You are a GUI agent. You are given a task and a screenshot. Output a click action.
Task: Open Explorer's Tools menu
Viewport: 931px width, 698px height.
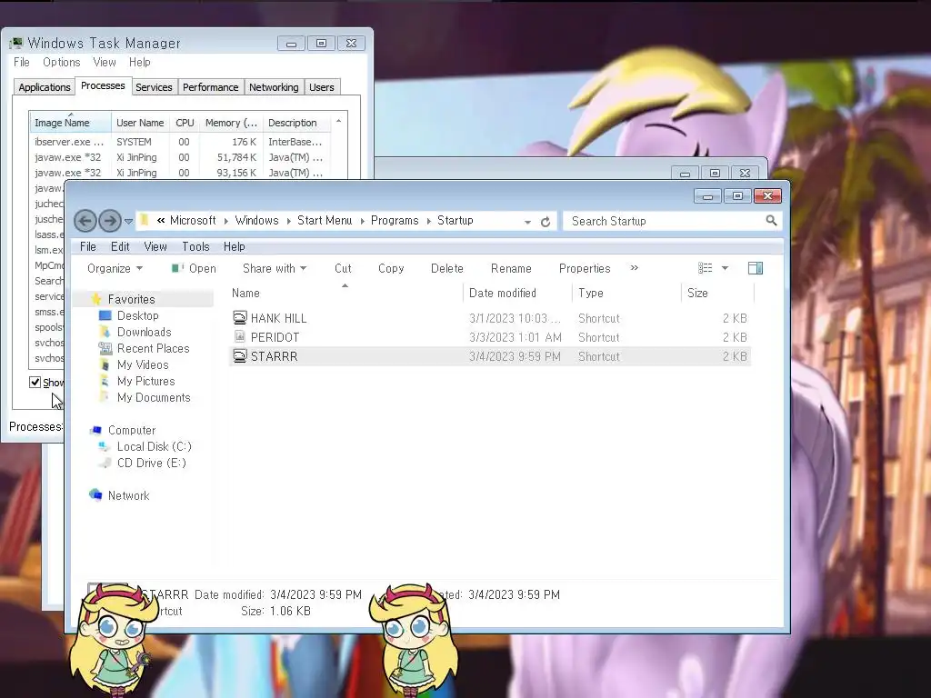[x=195, y=246]
